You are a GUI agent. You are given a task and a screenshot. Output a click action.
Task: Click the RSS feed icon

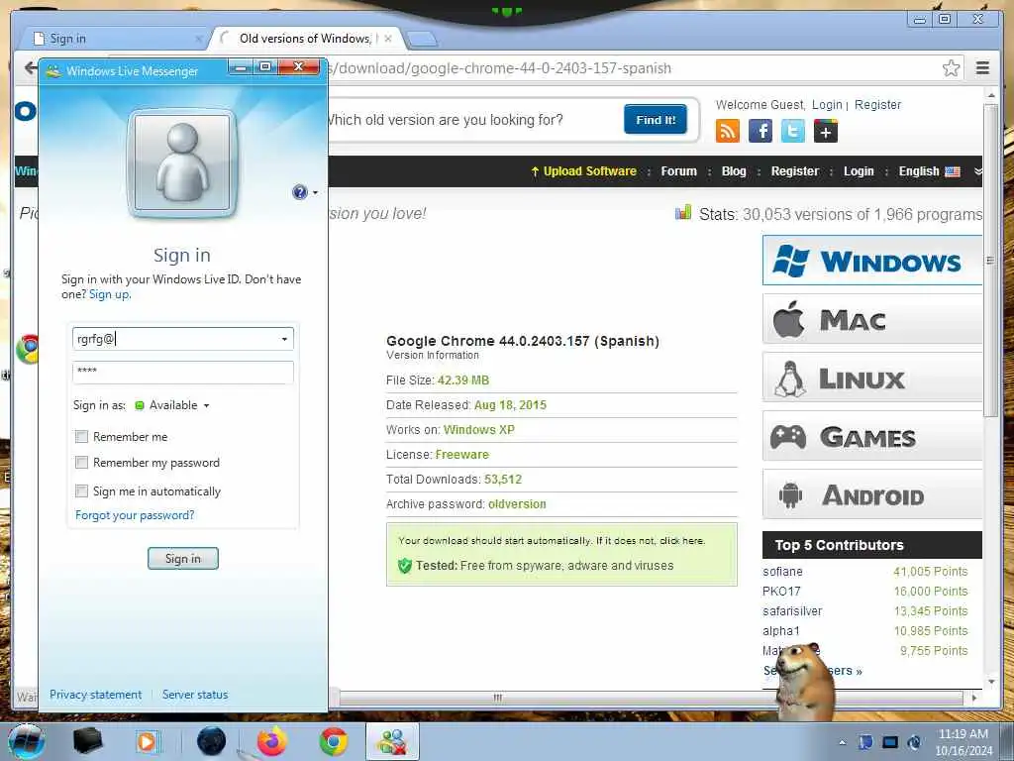(728, 131)
